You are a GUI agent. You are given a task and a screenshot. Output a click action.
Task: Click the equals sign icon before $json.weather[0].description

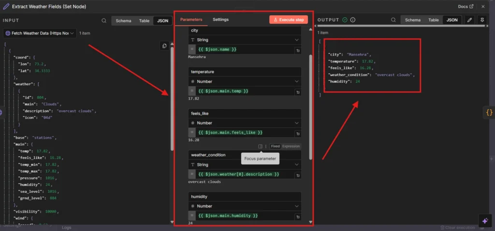click(x=191, y=174)
